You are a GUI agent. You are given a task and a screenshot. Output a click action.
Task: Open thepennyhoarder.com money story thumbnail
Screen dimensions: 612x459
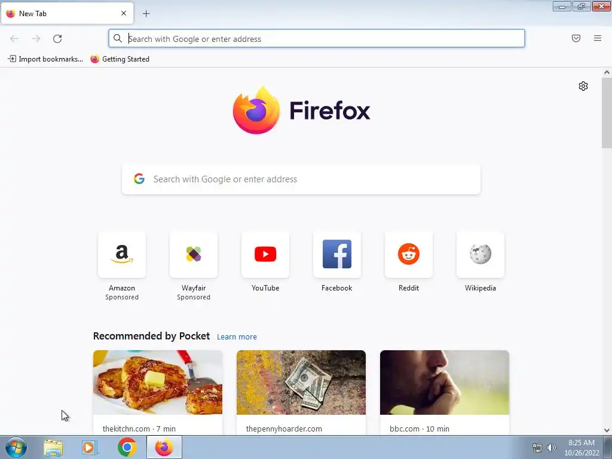point(301,382)
